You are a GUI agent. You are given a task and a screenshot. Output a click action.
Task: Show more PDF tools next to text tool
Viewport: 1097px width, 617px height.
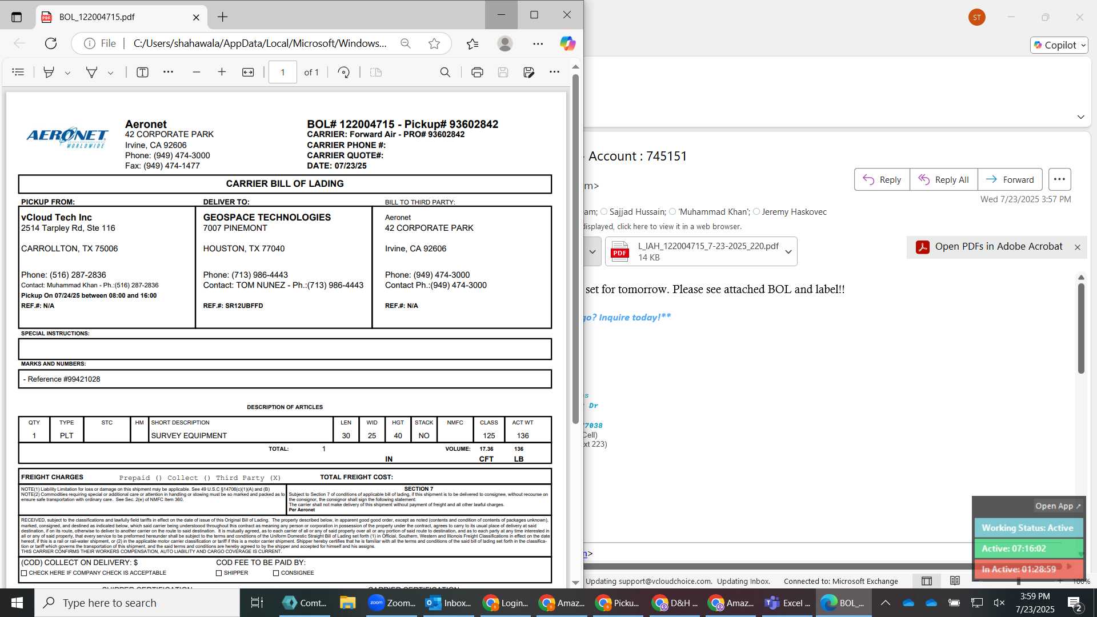click(168, 72)
